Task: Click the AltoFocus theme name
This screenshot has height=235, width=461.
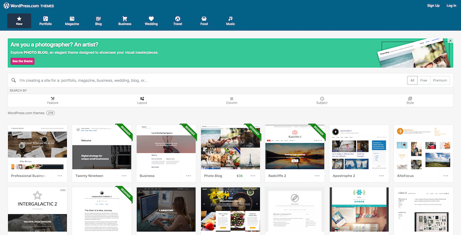Action: [x=406, y=176]
